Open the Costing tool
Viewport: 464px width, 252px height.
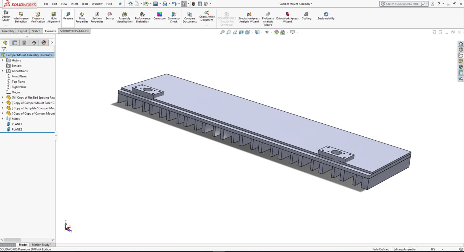[307, 17]
